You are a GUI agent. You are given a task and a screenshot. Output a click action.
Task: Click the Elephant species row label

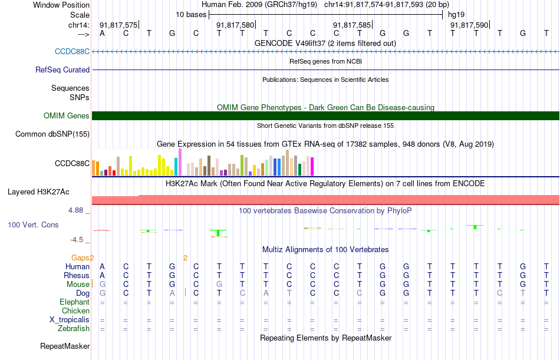75,302
